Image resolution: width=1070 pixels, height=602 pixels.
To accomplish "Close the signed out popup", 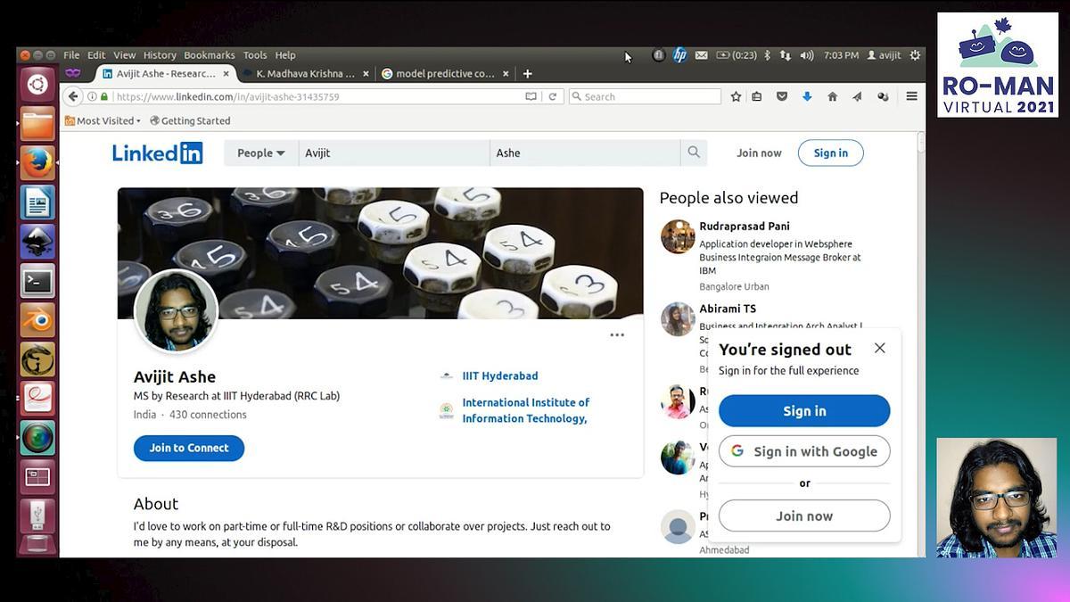I will point(880,348).
